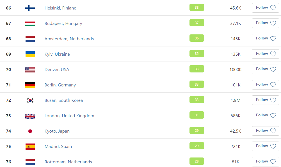Follow Amsterdam, Netherlands
This screenshot has height=167, width=281.
265,38
